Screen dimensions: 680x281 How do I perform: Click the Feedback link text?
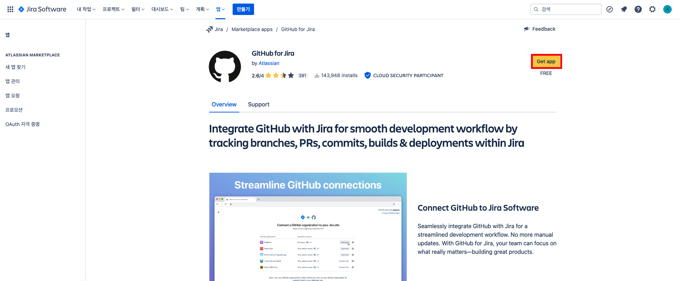point(544,29)
